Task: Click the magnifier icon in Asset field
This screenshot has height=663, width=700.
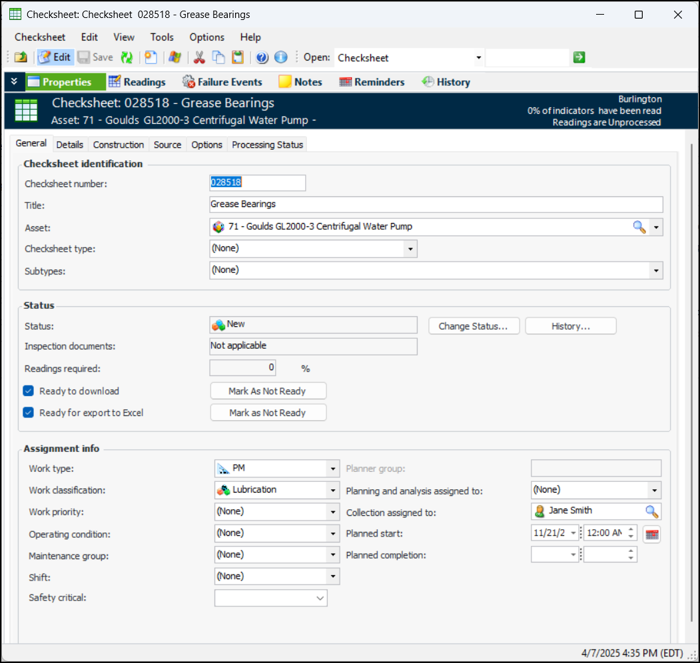Action: (x=639, y=227)
